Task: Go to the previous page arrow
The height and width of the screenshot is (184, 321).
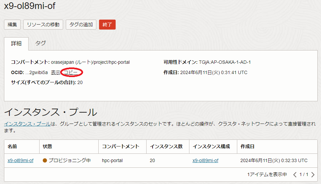Action: (x=295, y=174)
